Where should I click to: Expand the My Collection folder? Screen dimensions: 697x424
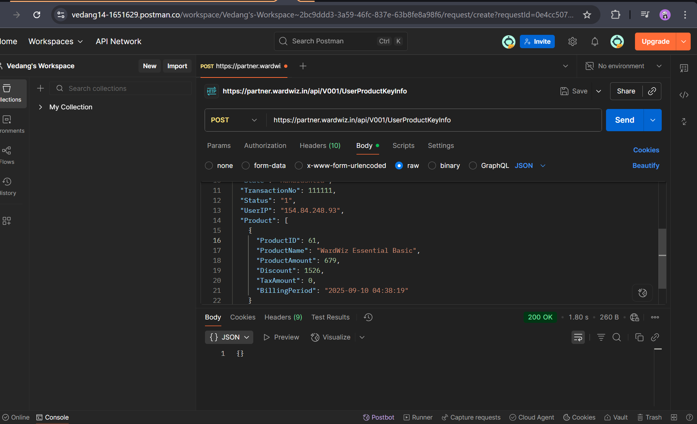click(x=40, y=107)
